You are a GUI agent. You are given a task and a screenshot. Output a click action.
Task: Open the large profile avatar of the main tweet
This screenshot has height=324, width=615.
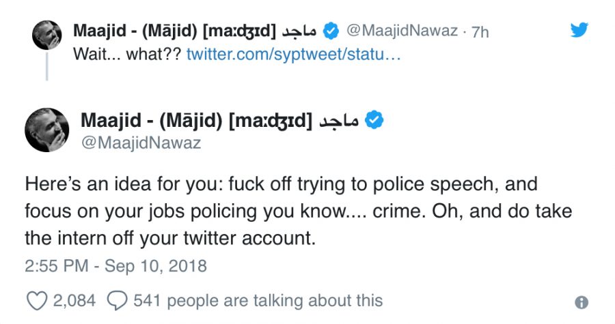(46, 130)
